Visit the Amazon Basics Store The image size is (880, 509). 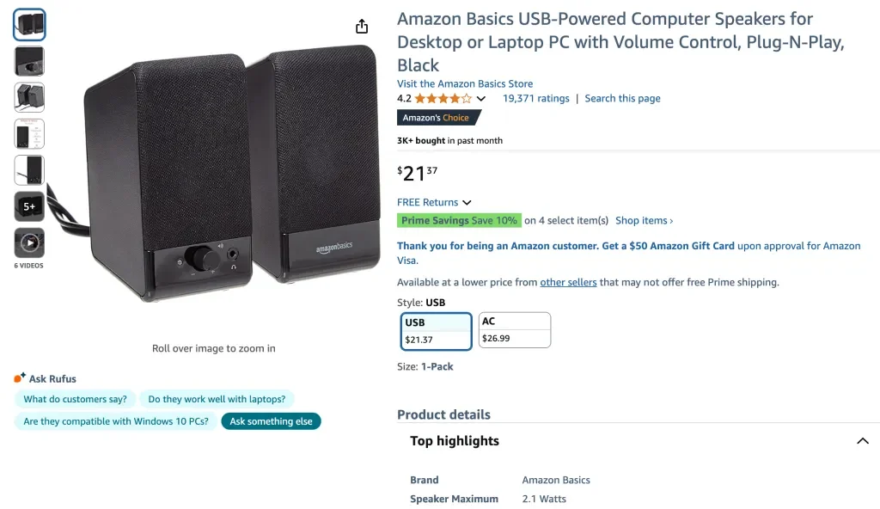click(465, 83)
